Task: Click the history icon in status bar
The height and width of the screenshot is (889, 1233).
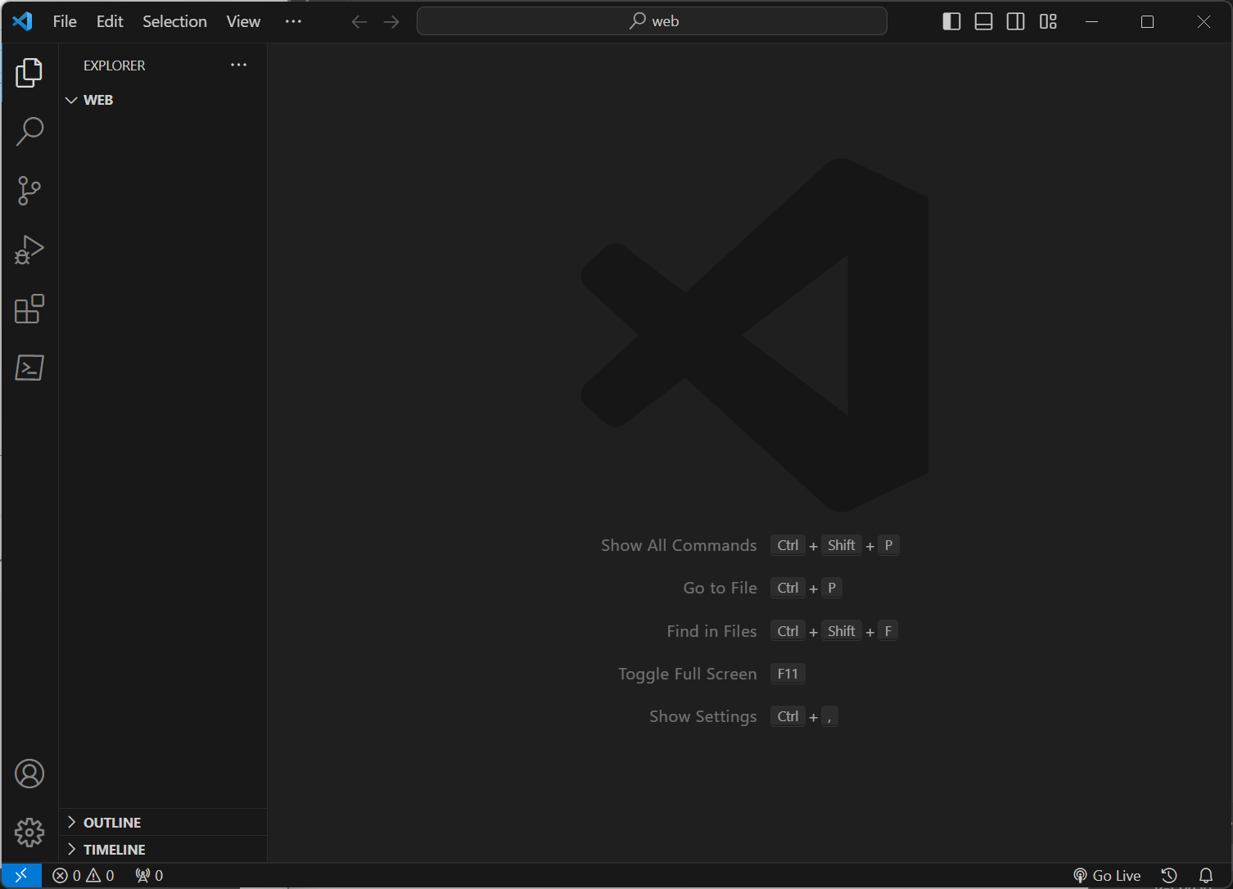Action: [1169, 875]
